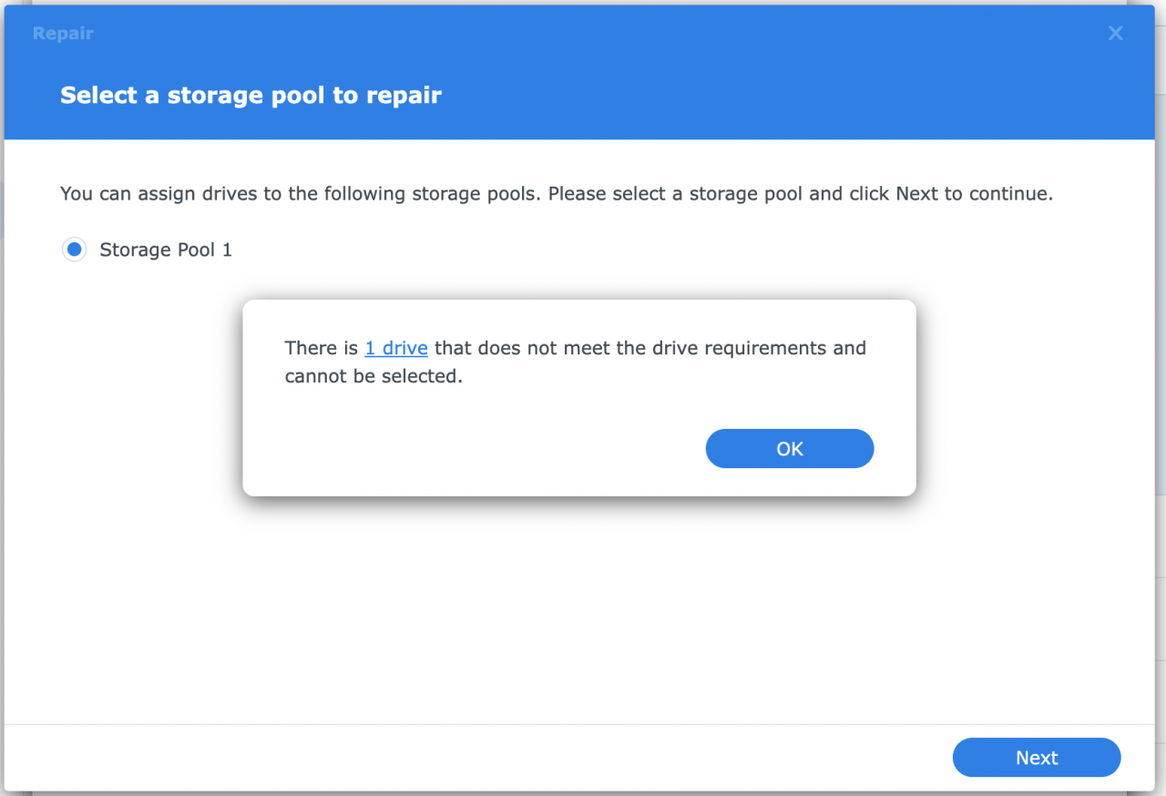
Task: Click the "Repair" window title
Action: click(63, 34)
